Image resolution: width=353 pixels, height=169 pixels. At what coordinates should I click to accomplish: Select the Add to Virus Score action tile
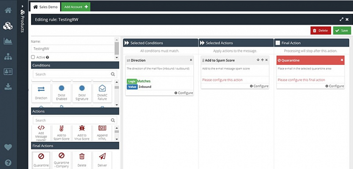point(82,133)
